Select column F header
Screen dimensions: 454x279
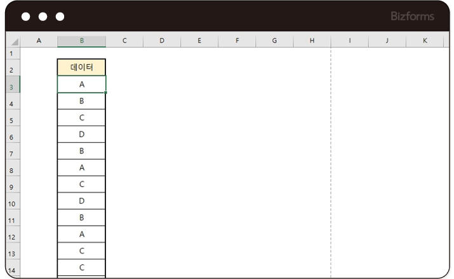click(237, 41)
